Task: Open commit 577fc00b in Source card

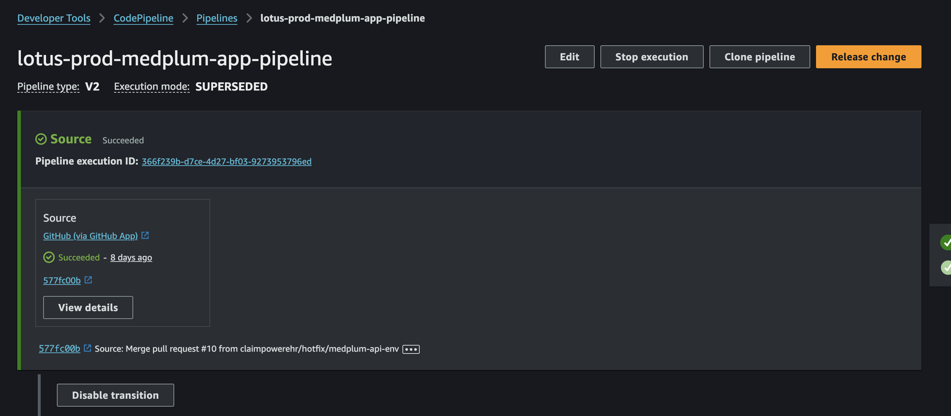Action: pos(62,281)
